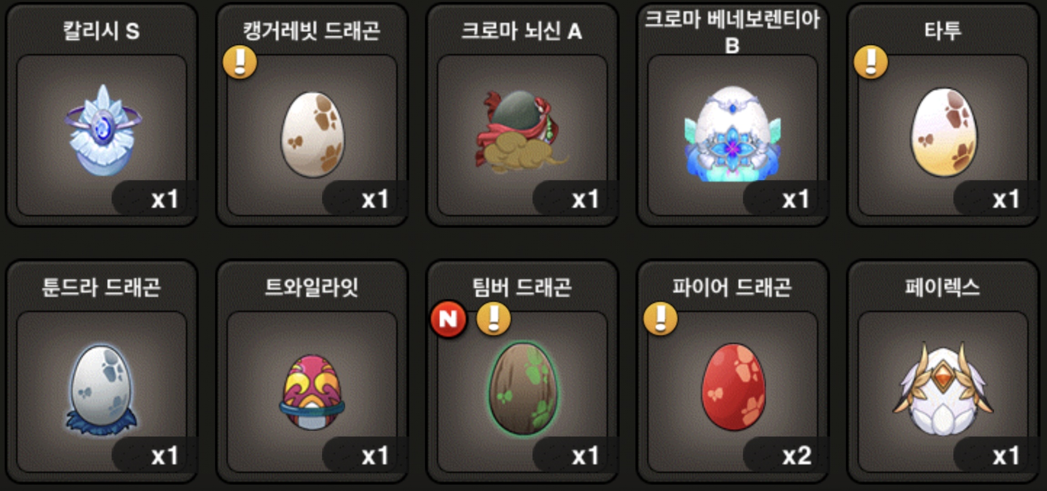Pick the 크로마 뇌신 A egg
Image resolution: width=1047 pixels, height=491 pixels.
[x=521, y=131]
